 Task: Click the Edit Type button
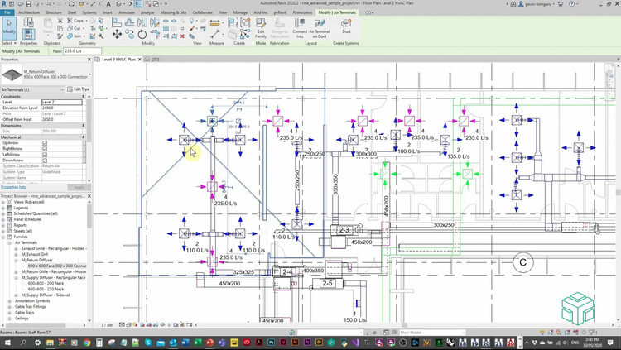coord(78,89)
